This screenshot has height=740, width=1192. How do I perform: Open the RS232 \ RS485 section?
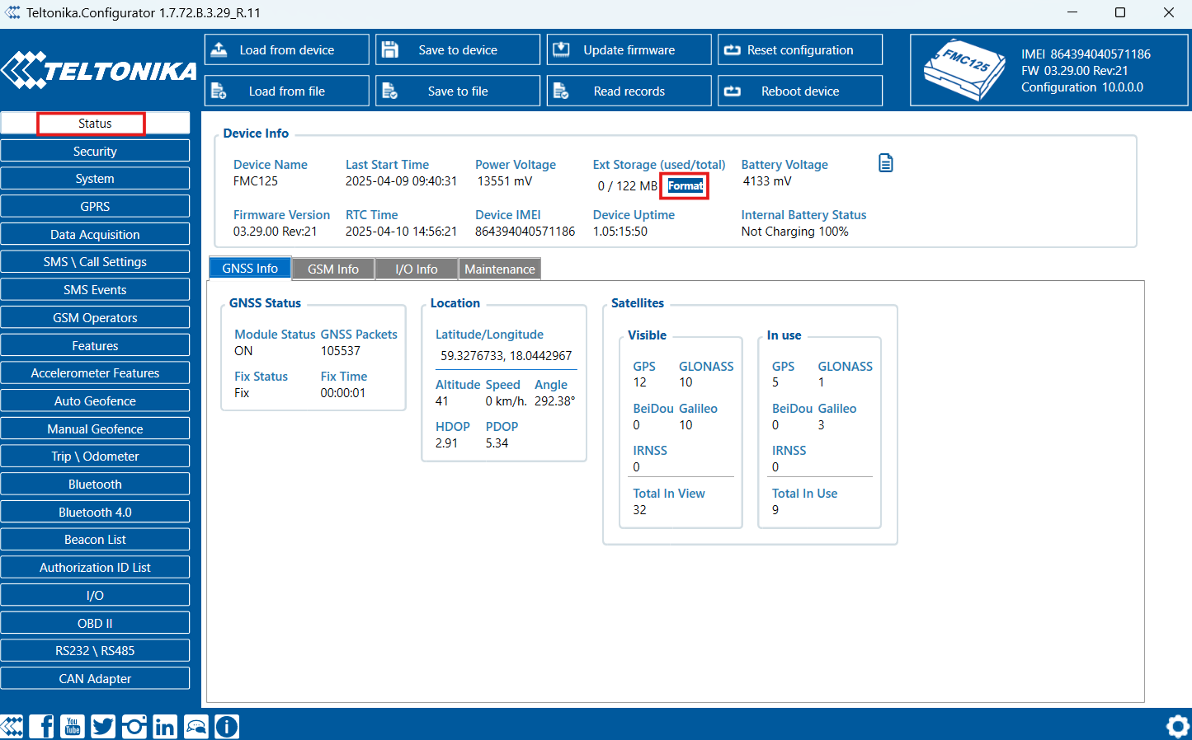(x=95, y=651)
